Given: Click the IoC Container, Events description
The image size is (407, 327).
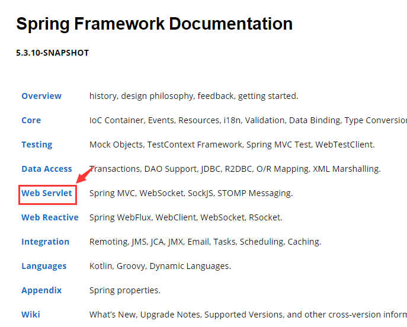Looking at the screenshot, I should click(x=248, y=120).
